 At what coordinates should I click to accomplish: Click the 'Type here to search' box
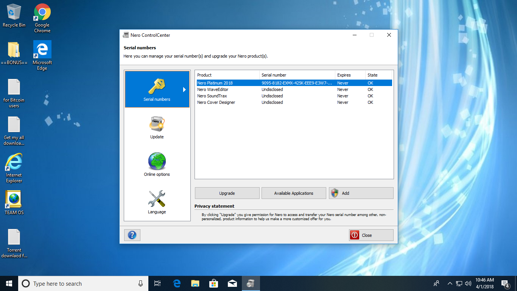click(x=83, y=283)
